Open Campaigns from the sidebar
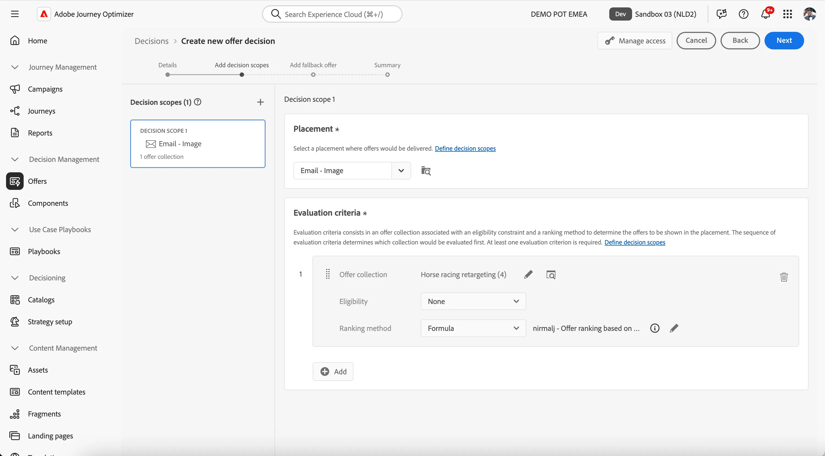825x456 pixels. coord(45,89)
